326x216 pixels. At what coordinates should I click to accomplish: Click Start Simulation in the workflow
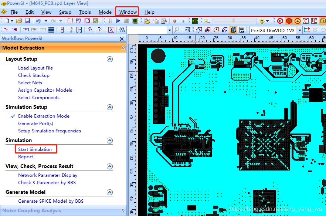35,149
